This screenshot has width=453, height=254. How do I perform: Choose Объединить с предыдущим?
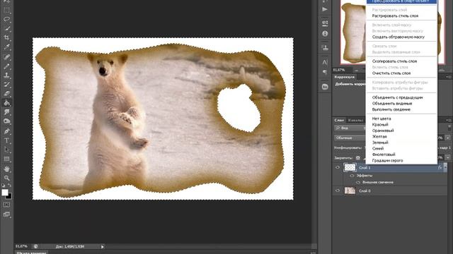click(397, 97)
